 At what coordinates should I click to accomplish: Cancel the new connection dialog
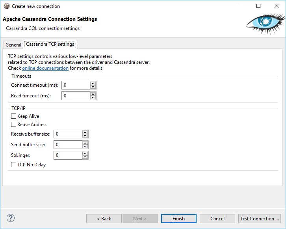coord(217,219)
